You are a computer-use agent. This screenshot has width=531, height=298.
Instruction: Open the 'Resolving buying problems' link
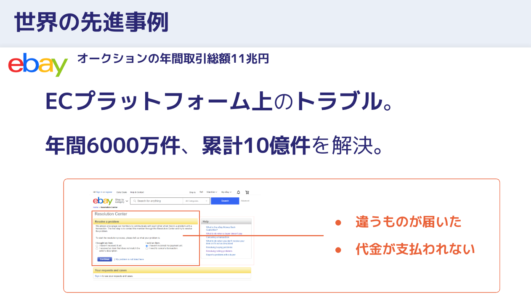[x=219, y=247]
